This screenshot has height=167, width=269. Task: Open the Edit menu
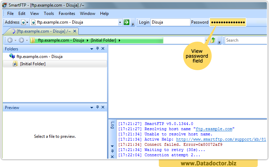pyautogui.click(x=22, y=14)
